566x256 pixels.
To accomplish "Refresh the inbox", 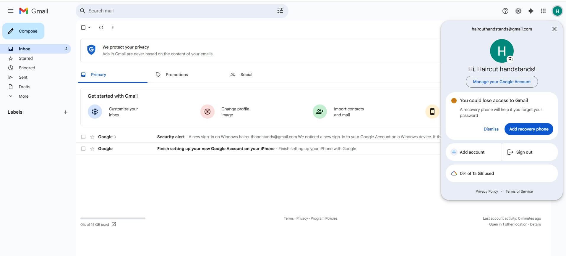I will click(101, 28).
